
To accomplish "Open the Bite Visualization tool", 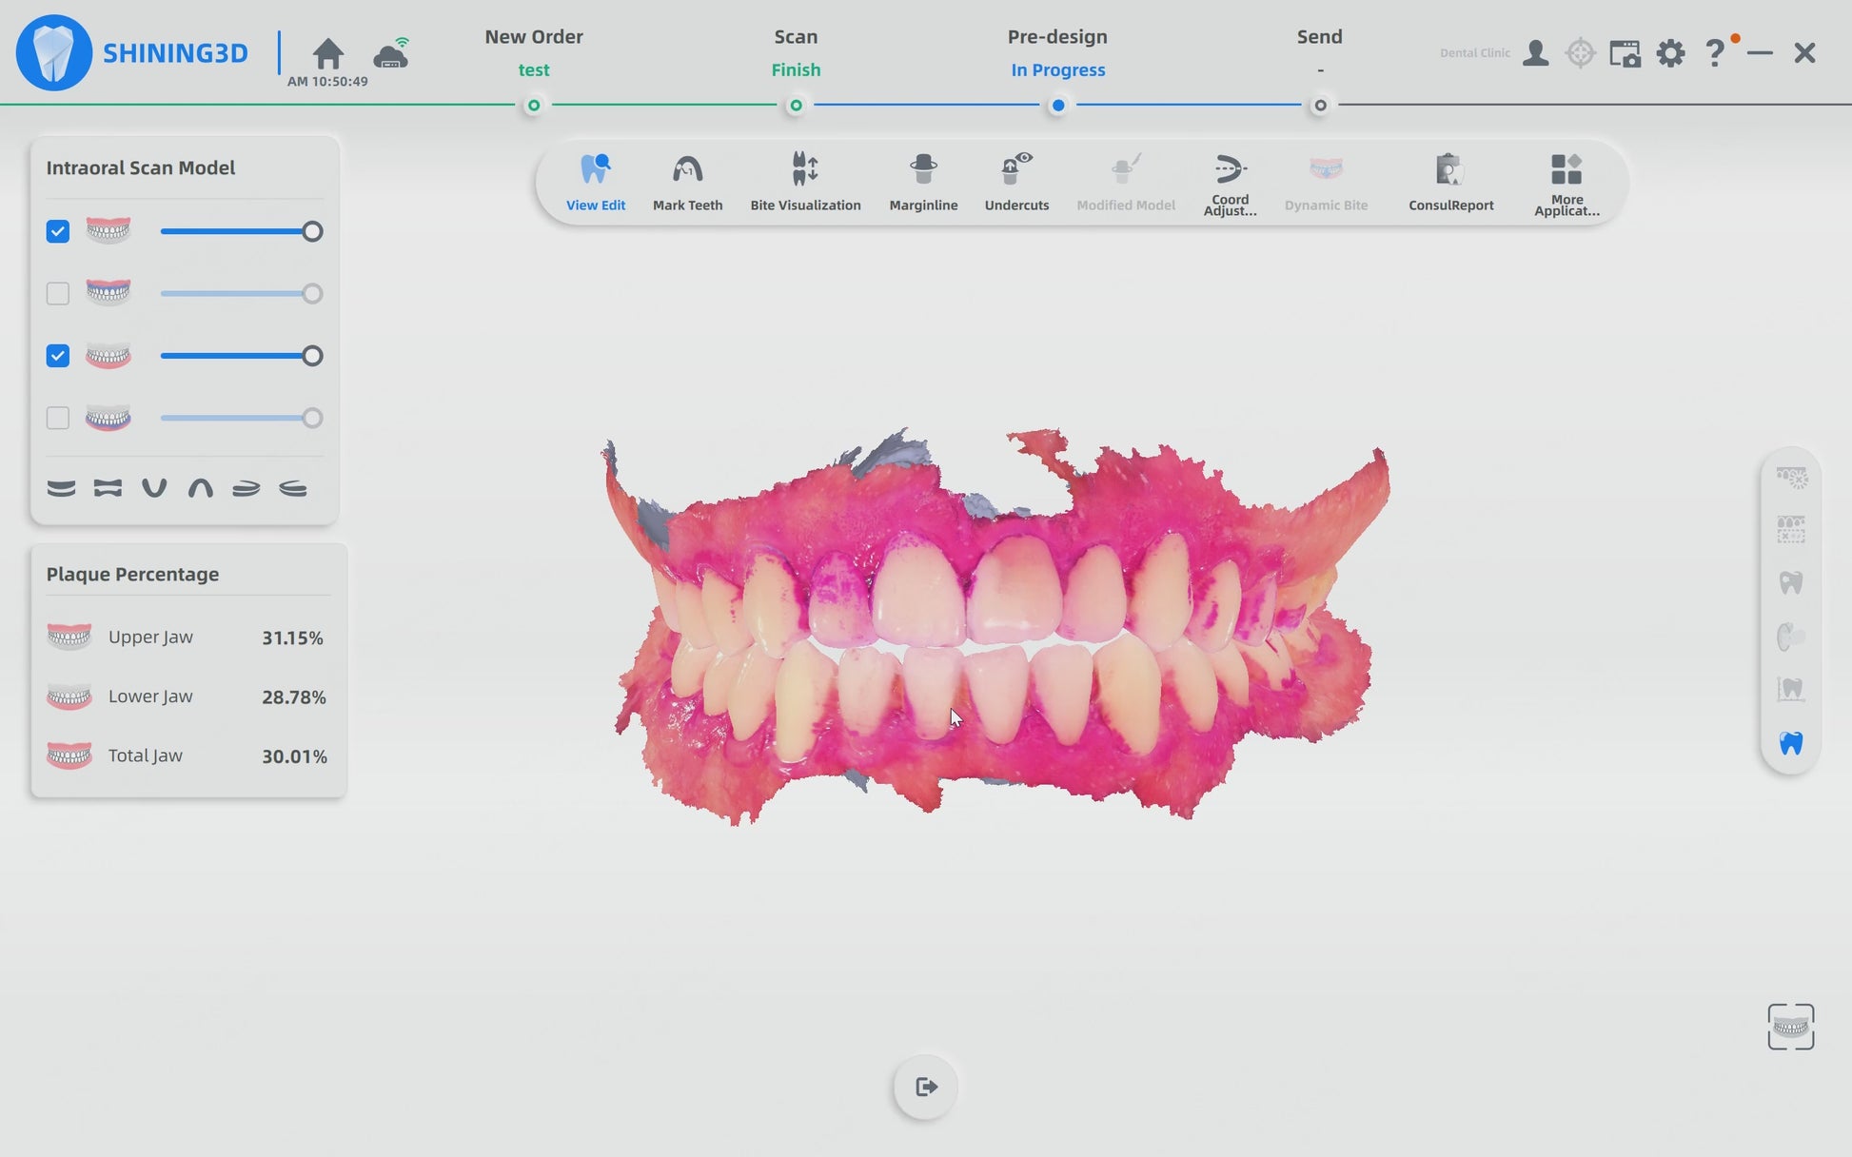I will pyautogui.click(x=805, y=183).
